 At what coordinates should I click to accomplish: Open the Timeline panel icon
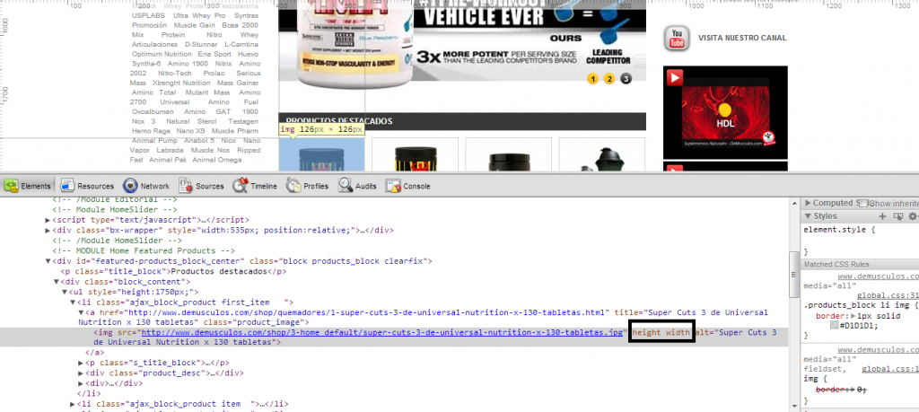coord(240,186)
